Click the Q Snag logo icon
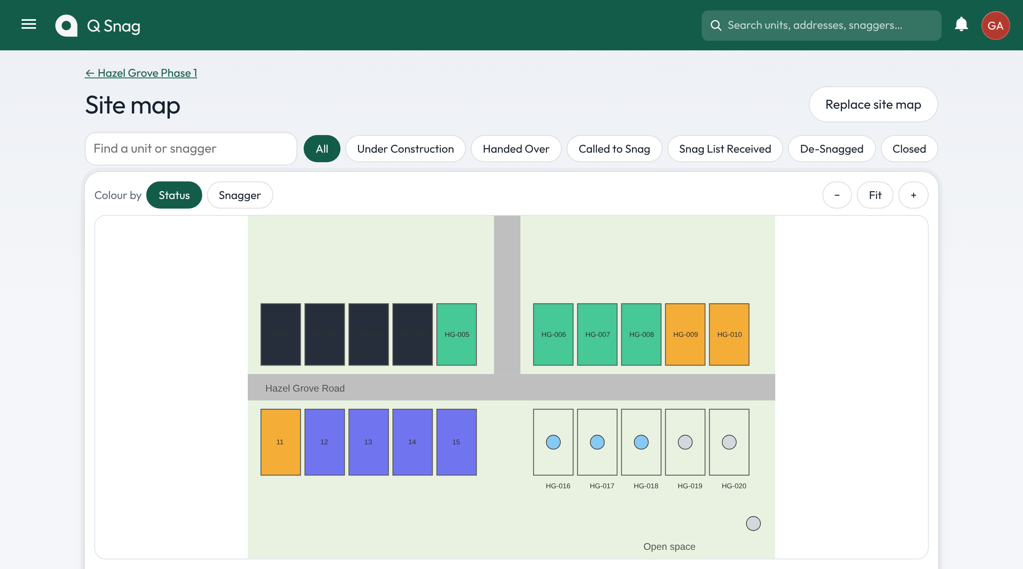 point(66,26)
